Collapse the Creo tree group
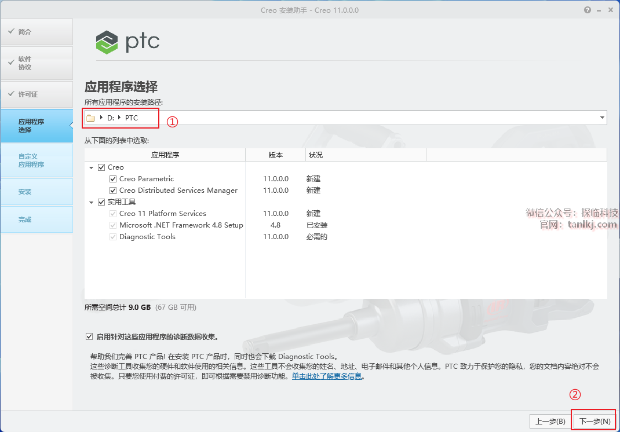 tap(92, 167)
